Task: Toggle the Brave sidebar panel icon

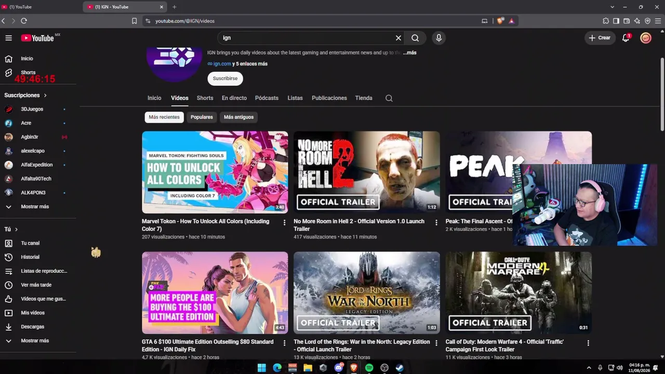Action: [x=616, y=21]
